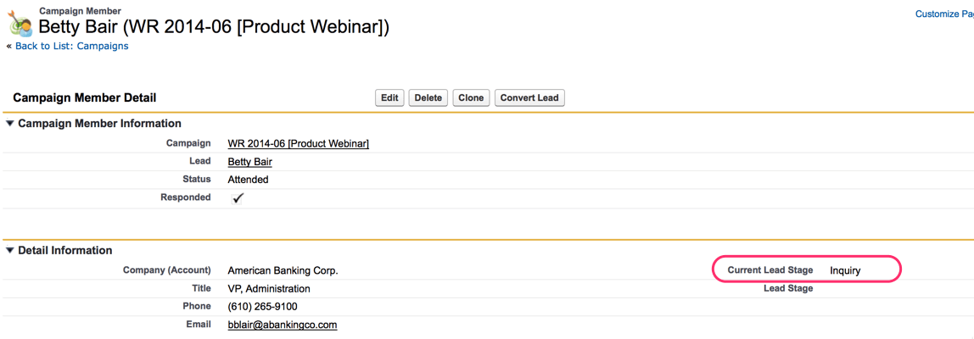This screenshot has height=339, width=974.
Task: Clone this campaign member record
Action: coord(471,97)
